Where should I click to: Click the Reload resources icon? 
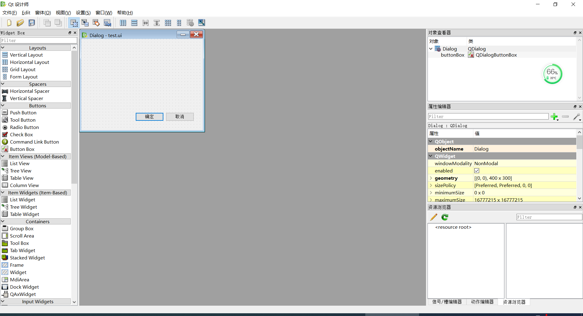pyautogui.click(x=445, y=217)
